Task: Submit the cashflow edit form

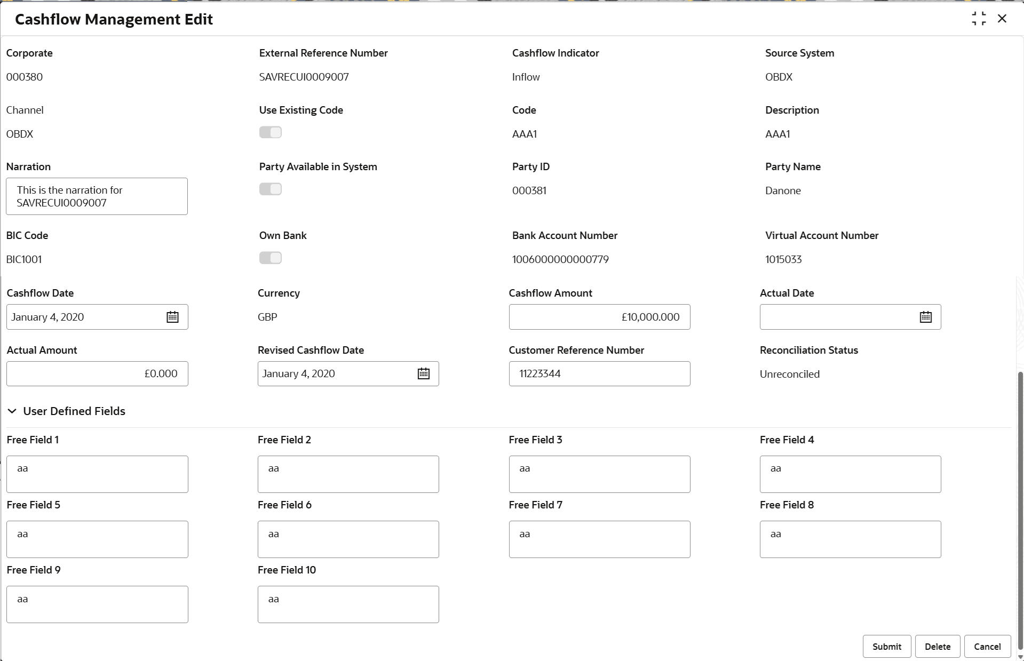Action: [x=886, y=646]
